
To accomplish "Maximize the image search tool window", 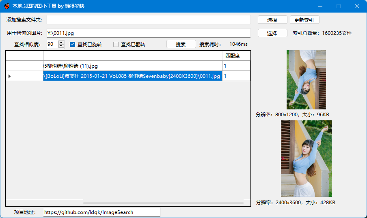I will [x=339, y=6].
